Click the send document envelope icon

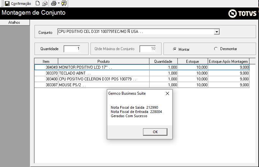pyautogui.click(x=45, y=3)
